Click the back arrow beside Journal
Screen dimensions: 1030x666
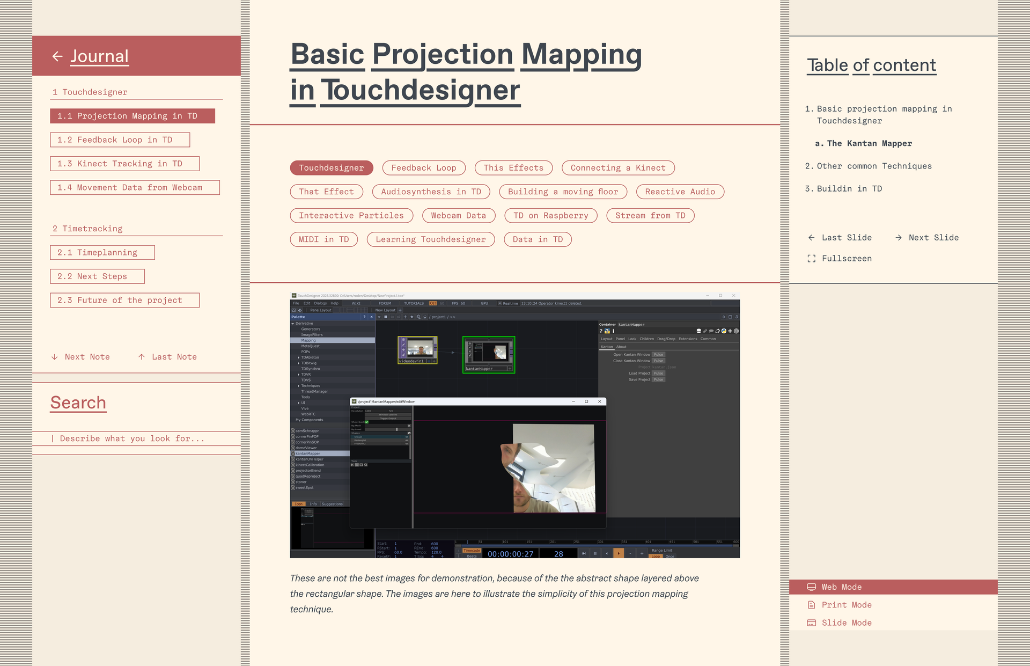coord(57,56)
